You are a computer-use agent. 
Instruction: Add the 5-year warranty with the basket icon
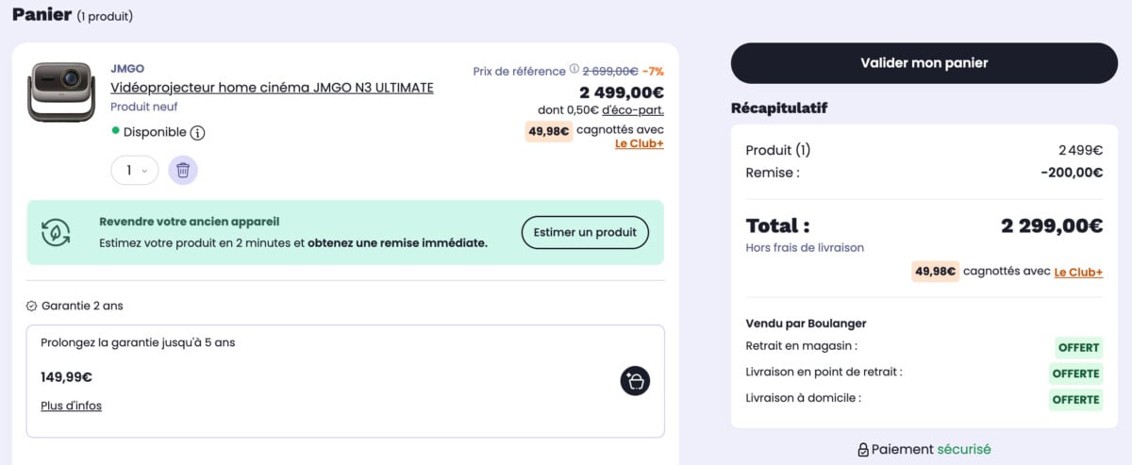(x=635, y=380)
